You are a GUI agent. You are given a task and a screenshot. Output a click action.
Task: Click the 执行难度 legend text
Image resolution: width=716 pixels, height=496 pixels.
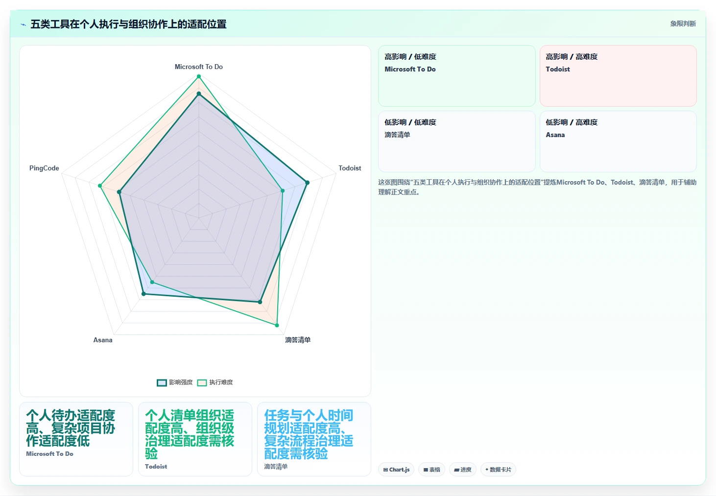click(x=221, y=382)
